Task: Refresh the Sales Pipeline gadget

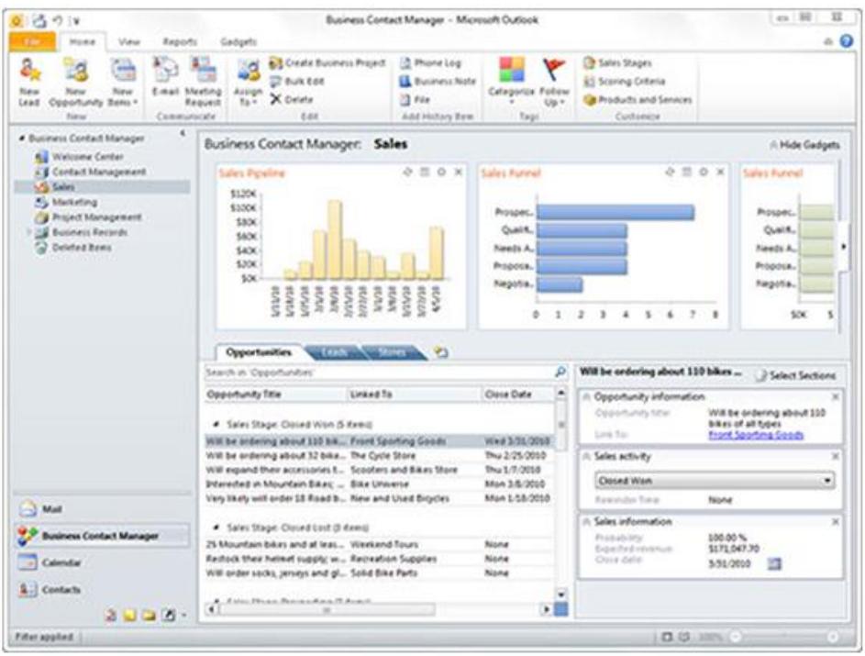Action: pos(407,172)
